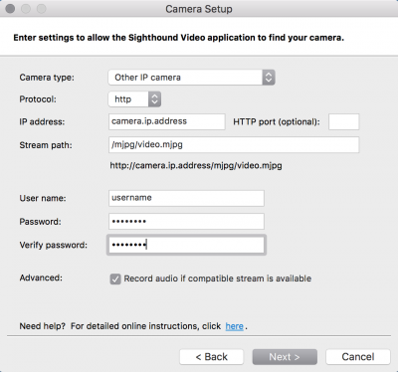Open the http Protocol dropdown
This screenshot has height=372, width=398.
coord(134,99)
